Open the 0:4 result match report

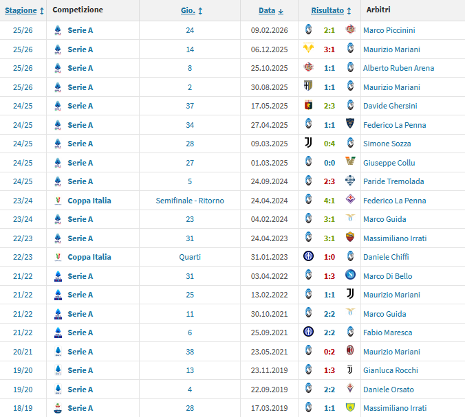point(329,144)
